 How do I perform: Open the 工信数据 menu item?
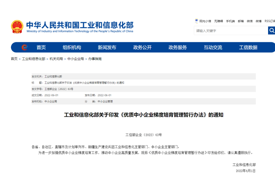248,47
